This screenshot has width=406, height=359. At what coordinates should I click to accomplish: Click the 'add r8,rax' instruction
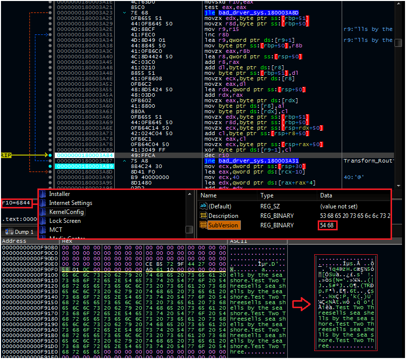222,62
